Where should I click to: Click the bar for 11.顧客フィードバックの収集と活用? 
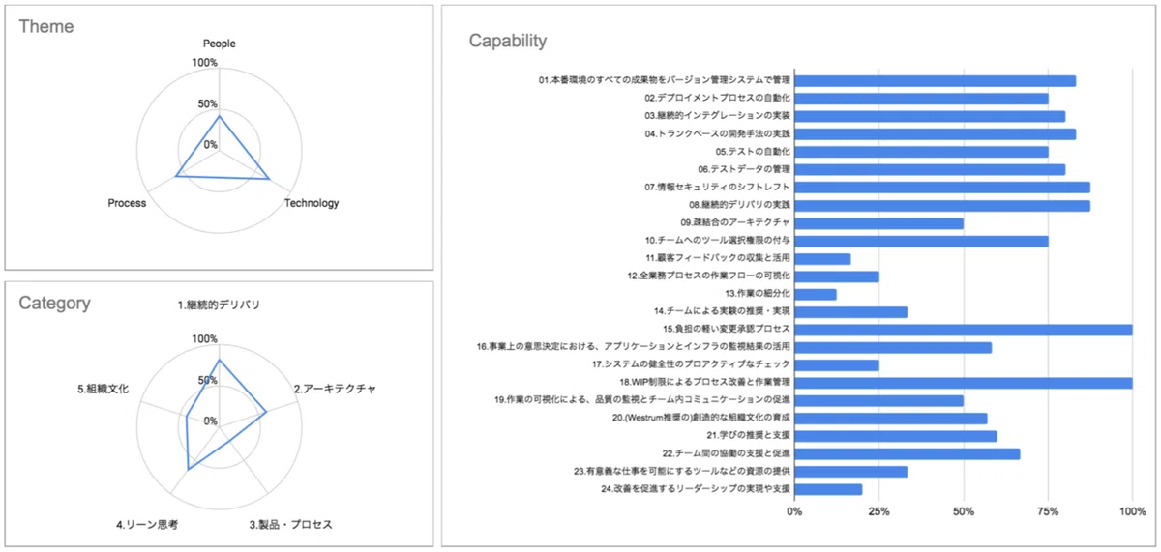[x=822, y=259]
